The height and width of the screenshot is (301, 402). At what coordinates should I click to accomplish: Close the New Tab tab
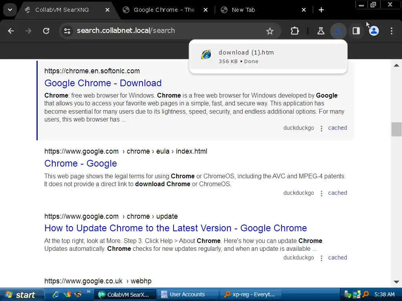point(303,10)
